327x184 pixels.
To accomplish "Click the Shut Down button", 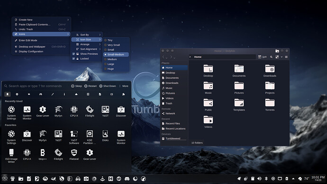I will (x=108, y=86).
